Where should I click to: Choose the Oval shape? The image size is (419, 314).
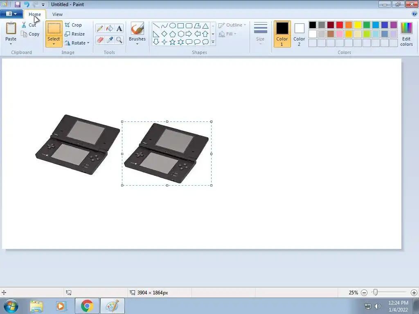[173, 26]
